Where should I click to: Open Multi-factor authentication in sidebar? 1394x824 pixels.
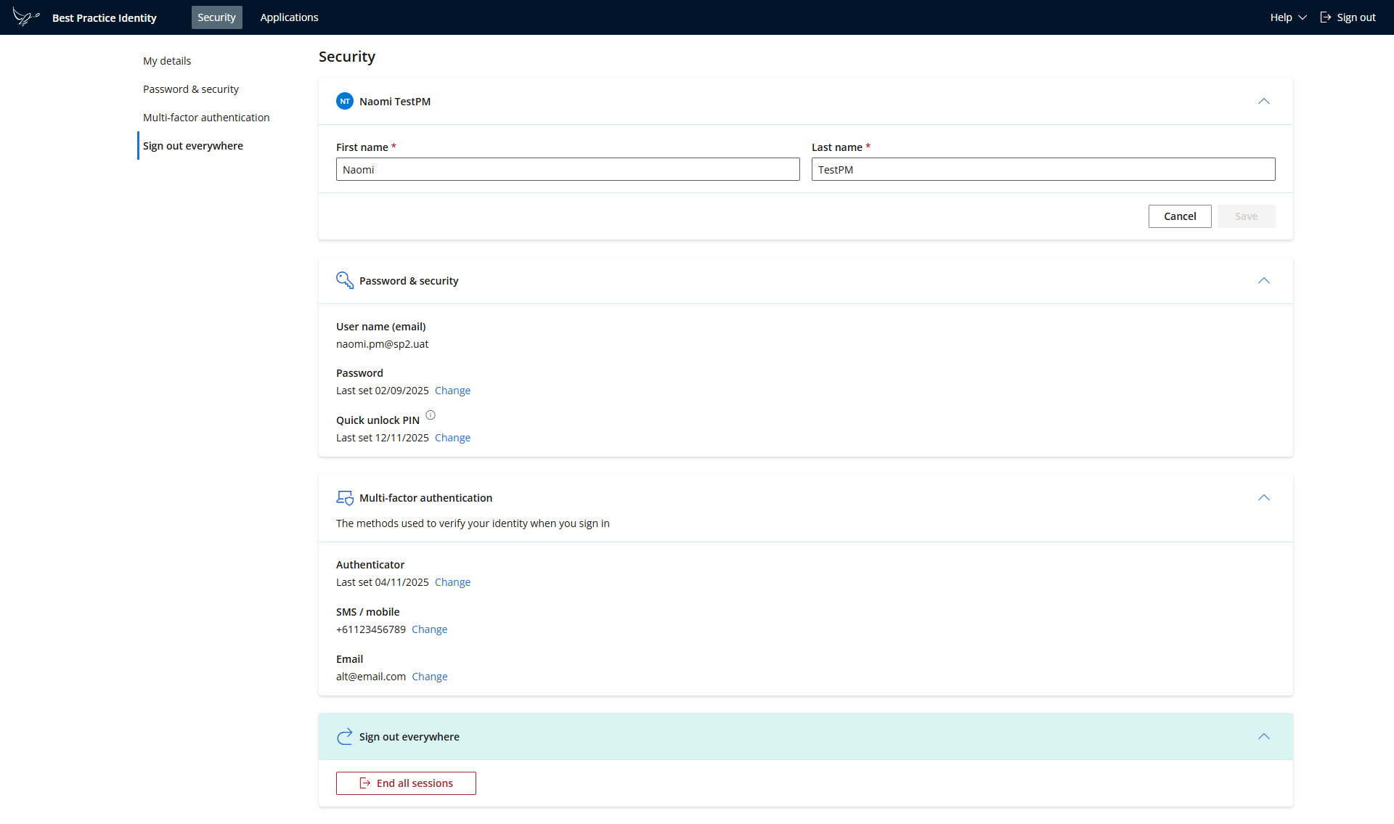tap(206, 118)
